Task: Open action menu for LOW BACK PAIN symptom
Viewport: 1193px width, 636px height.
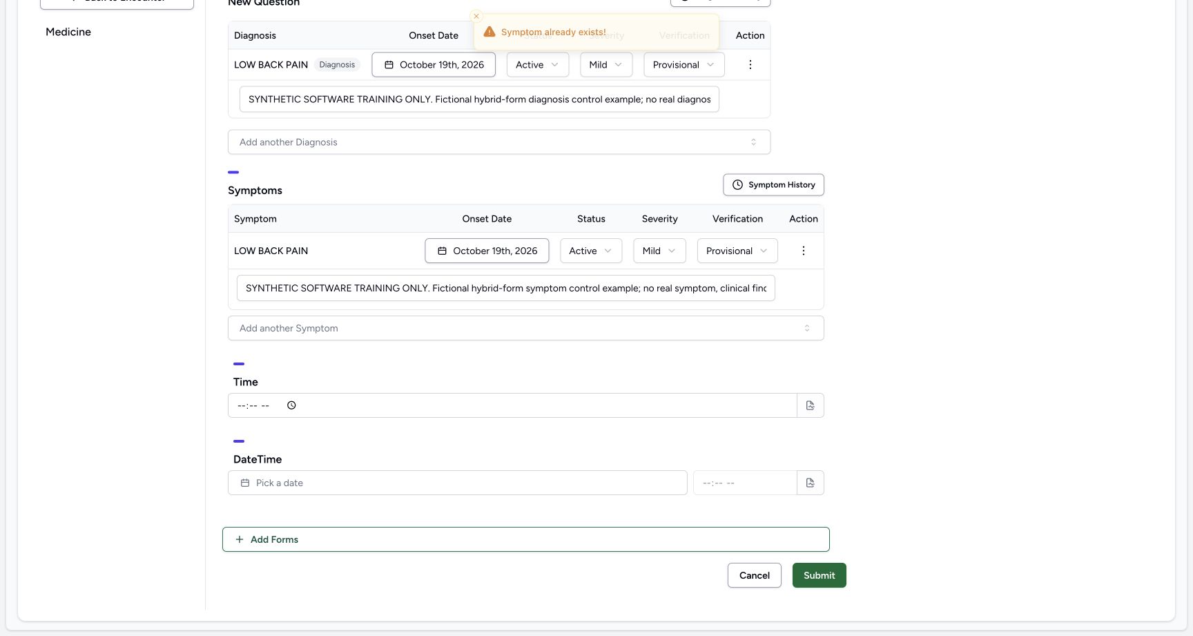Action: [x=803, y=251]
